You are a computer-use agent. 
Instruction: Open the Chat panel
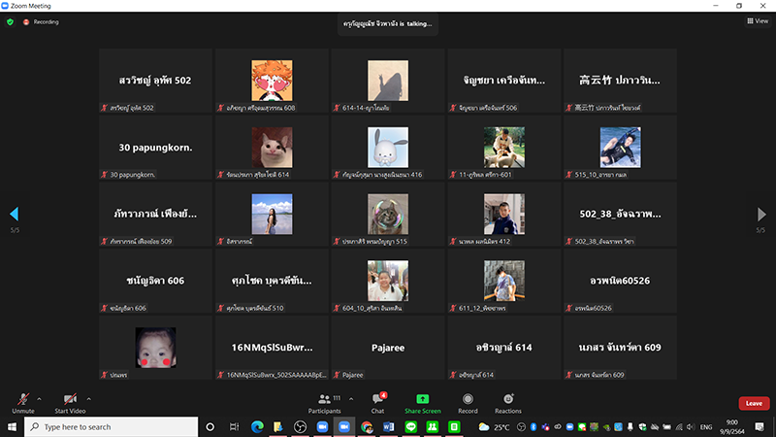378,401
